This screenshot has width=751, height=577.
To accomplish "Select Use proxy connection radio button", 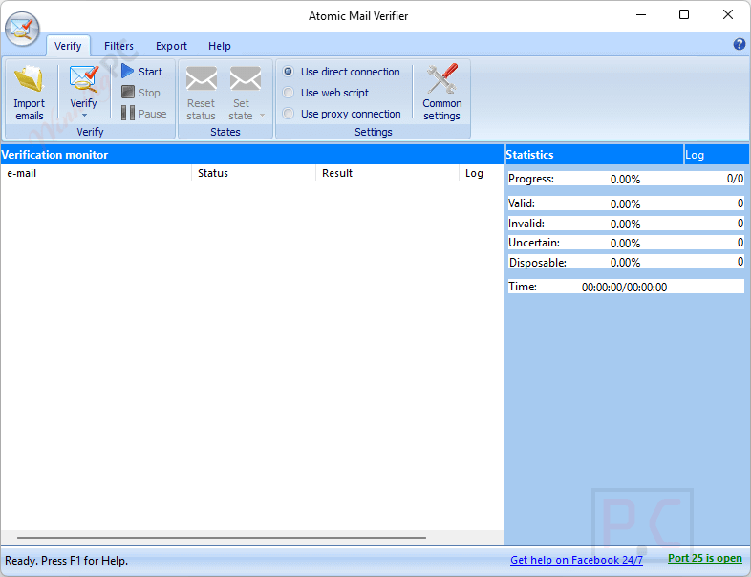I will click(x=289, y=114).
